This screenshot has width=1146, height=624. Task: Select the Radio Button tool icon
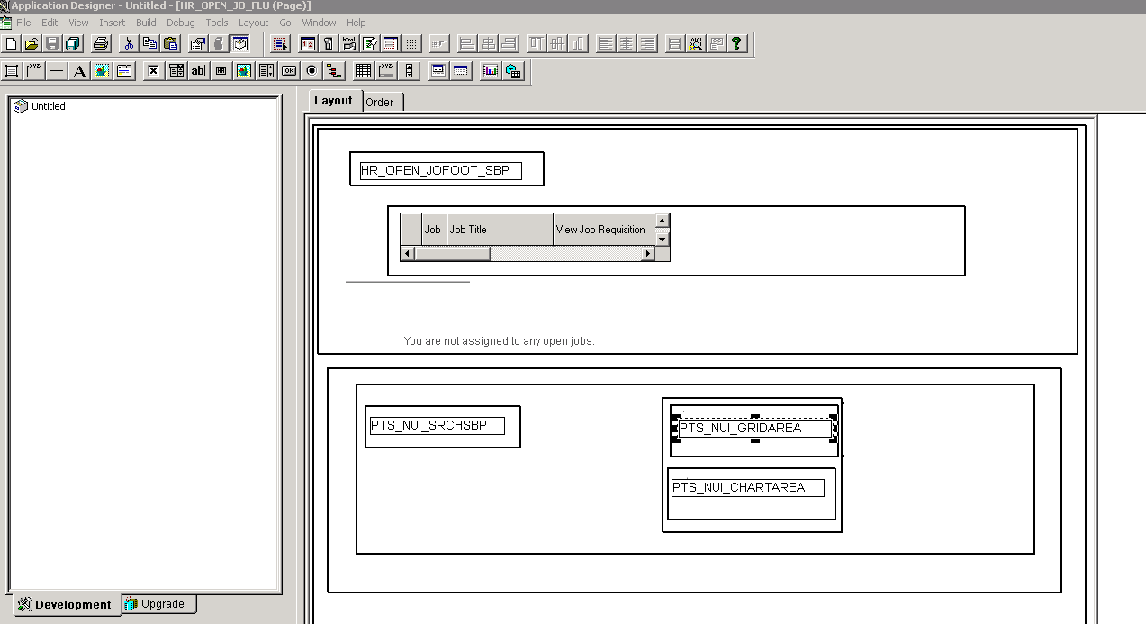(x=311, y=71)
